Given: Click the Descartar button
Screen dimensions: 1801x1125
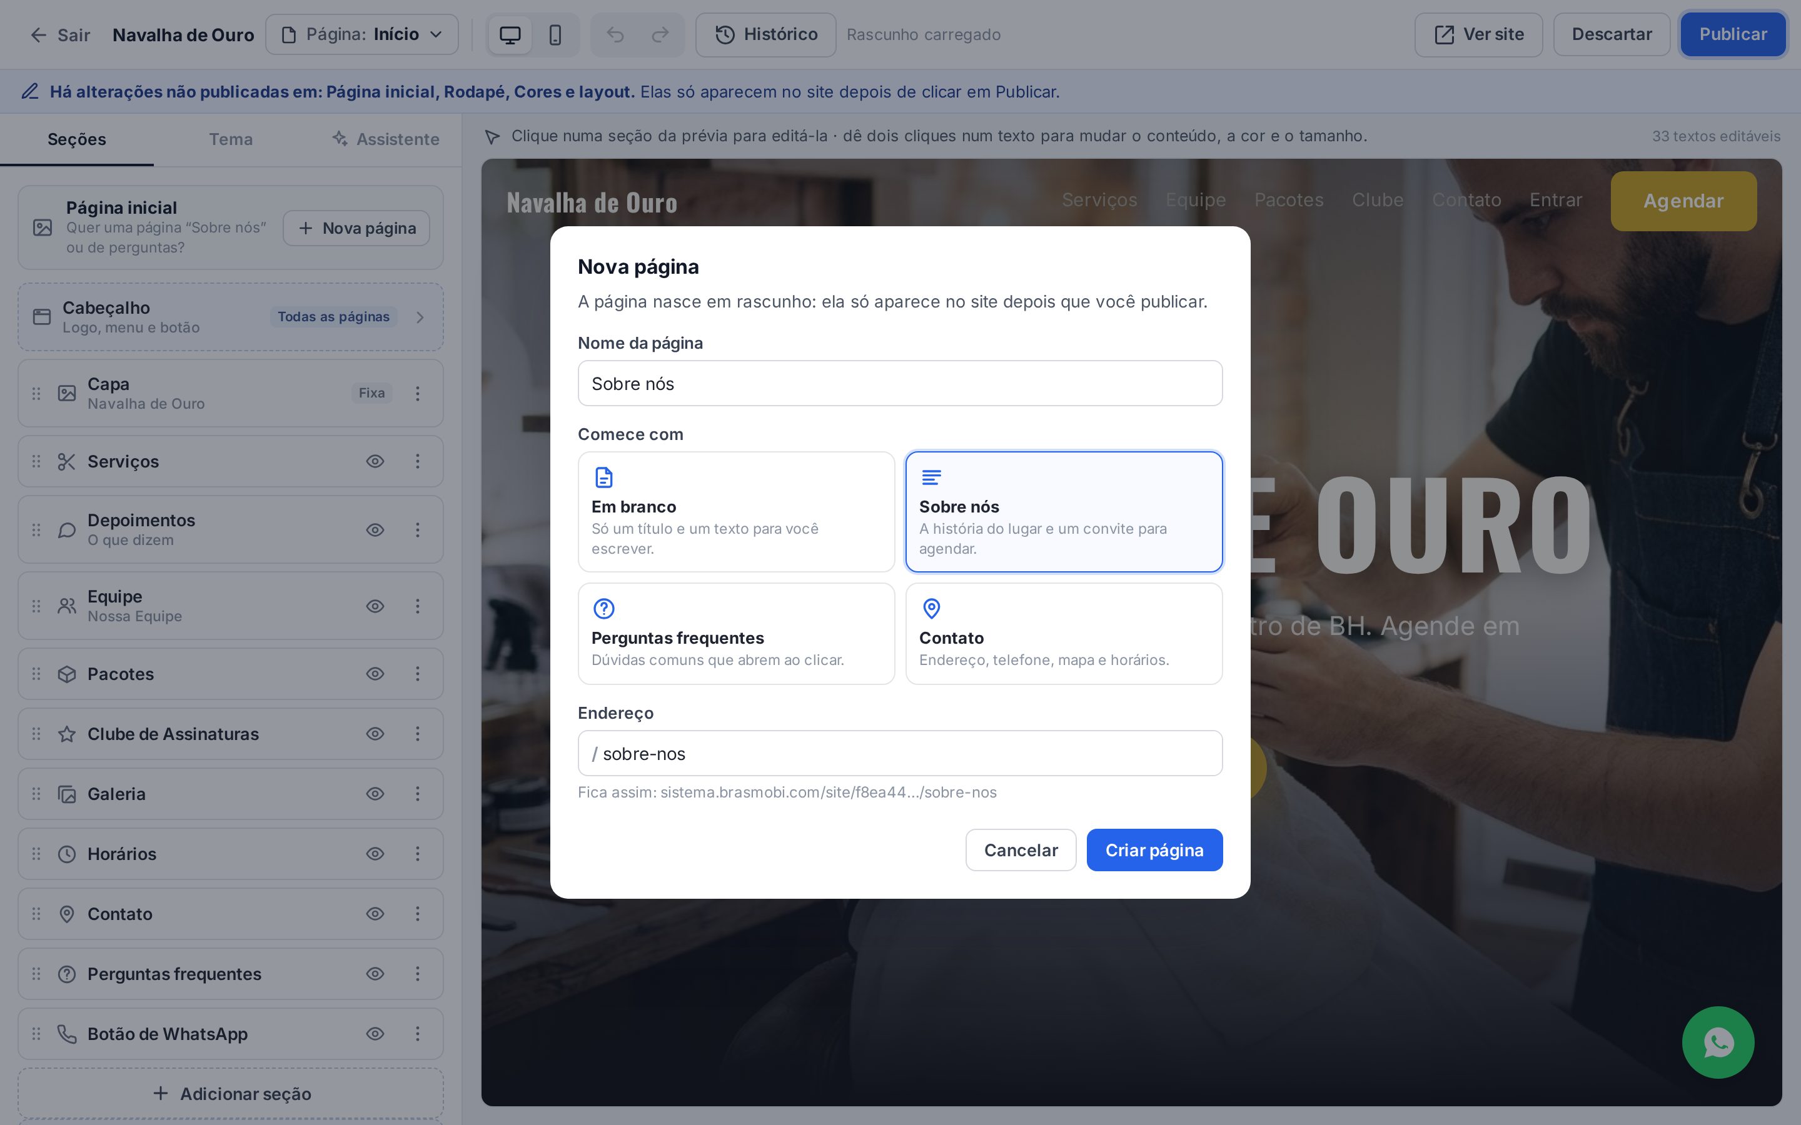Looking at the screenshot, I should pyautogui.click(x=1612, y=35).
